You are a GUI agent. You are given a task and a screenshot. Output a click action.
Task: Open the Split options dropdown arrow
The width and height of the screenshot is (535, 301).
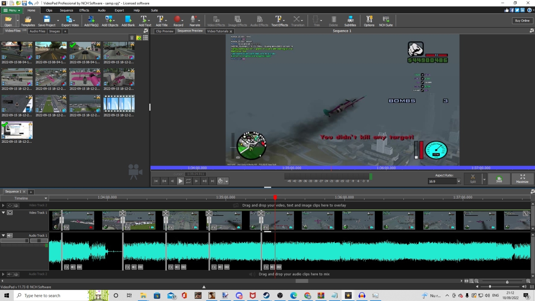coord(484,179)
